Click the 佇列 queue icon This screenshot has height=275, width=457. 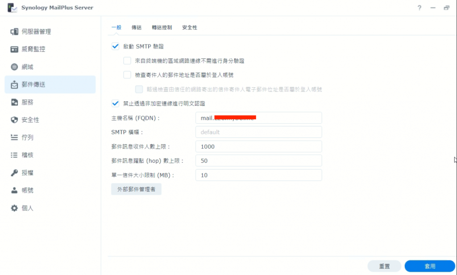tap(14, 137)
